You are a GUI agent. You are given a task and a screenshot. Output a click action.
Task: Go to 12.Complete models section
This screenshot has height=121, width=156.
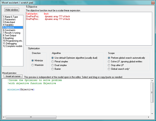(x=13, y=46)
